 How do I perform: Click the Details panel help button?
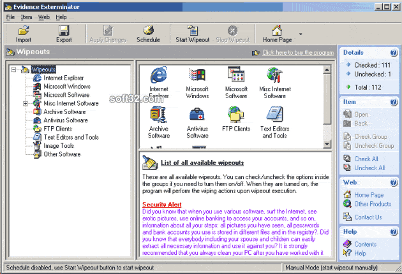[x=394, y=53]
